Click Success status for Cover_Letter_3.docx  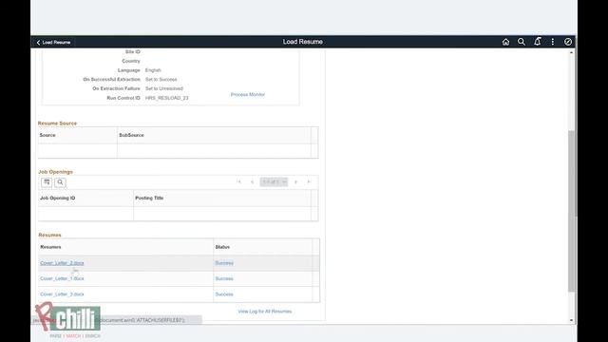click(224, 294)
